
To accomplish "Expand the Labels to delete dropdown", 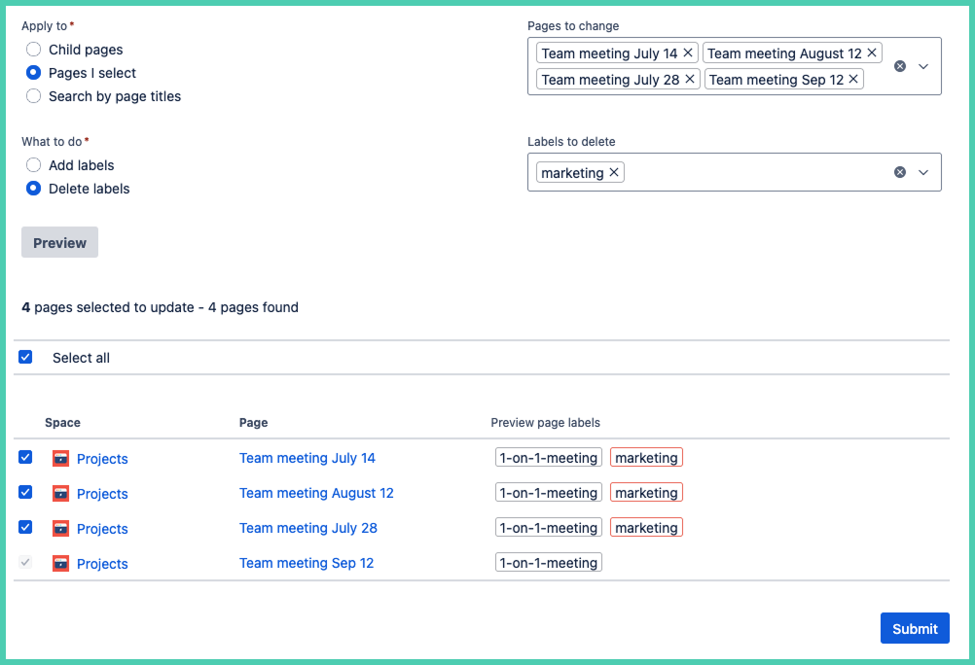I will click(923, 172).
